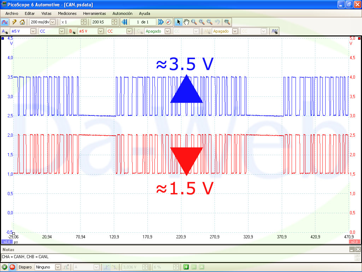Open Channel B options button
Screen dimensions: 362x272
(x=72, y=31)
